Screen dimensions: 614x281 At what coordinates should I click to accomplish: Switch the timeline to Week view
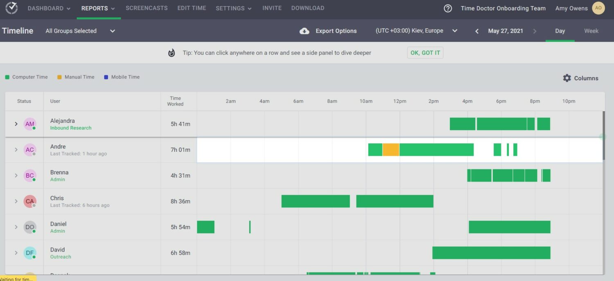click(591, 31)
